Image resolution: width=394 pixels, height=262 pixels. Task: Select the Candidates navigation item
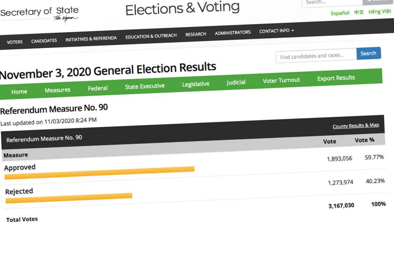point(44,40)
